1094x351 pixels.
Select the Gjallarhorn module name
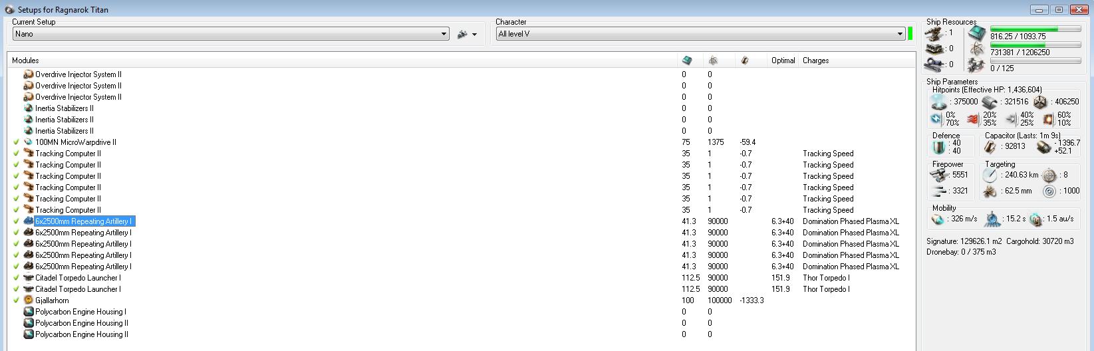pos(52,300)
